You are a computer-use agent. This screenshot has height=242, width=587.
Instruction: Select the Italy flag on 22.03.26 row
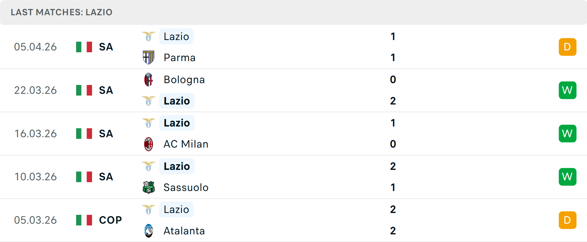(x=84, y=90)
